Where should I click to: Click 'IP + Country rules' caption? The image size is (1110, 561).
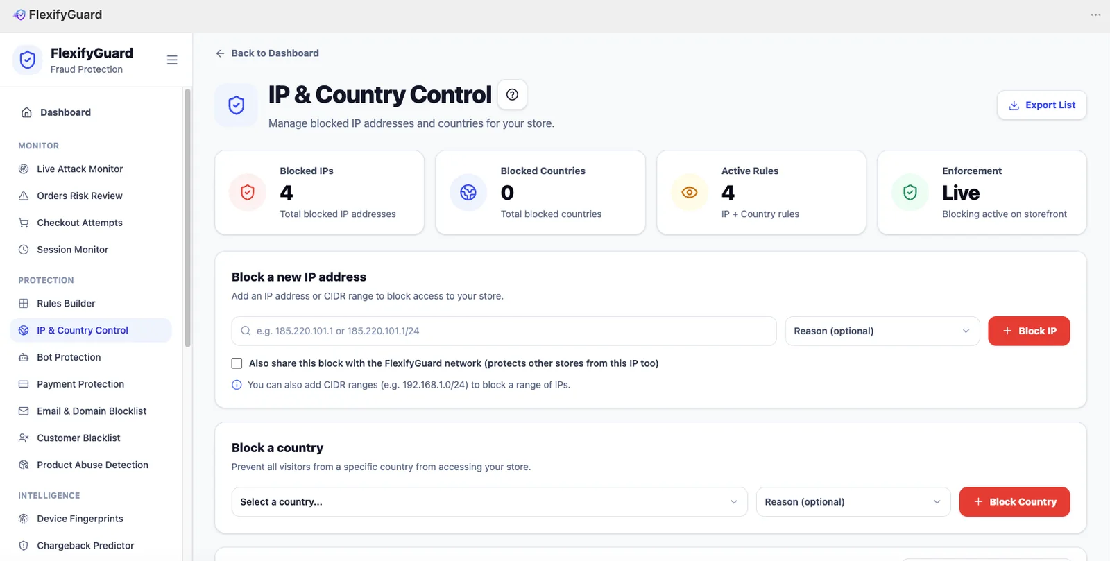pos(760,214)
